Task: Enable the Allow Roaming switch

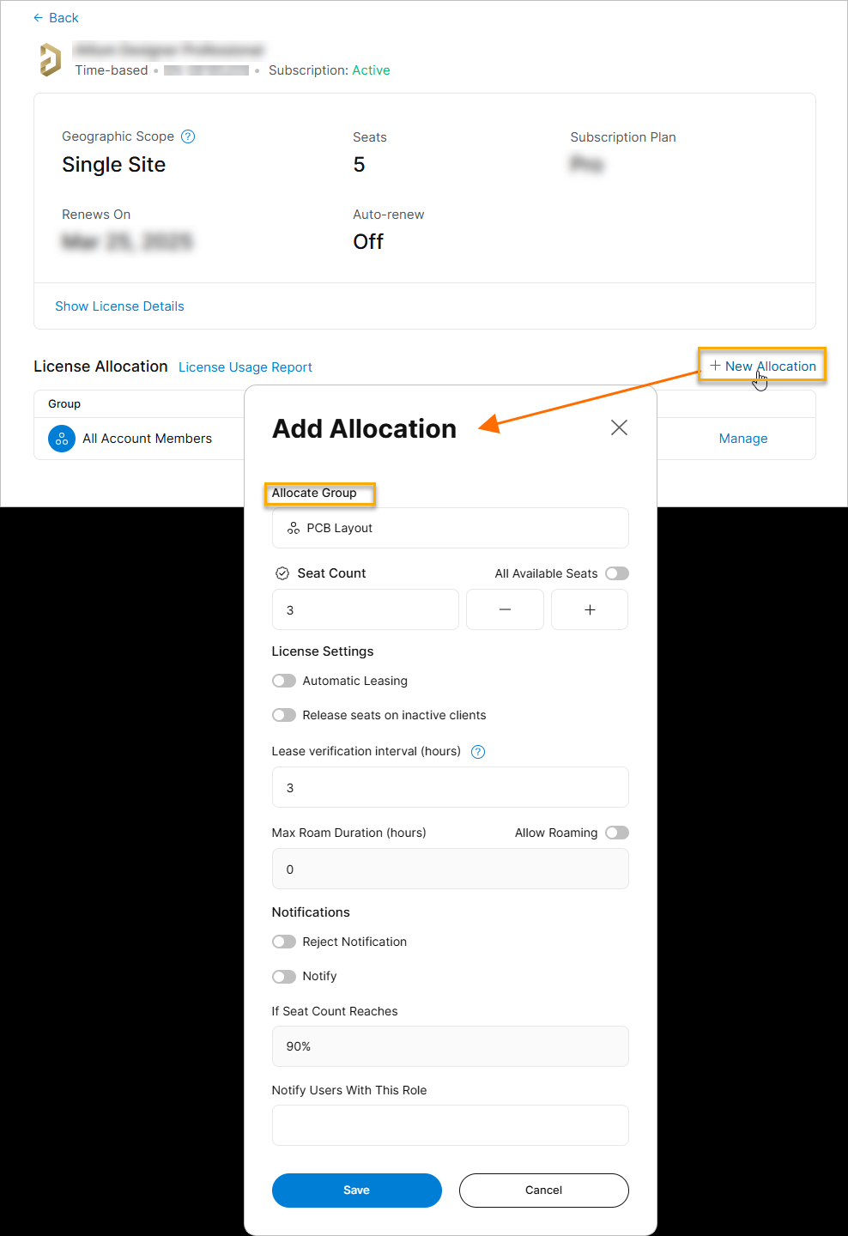Action: 616,833
